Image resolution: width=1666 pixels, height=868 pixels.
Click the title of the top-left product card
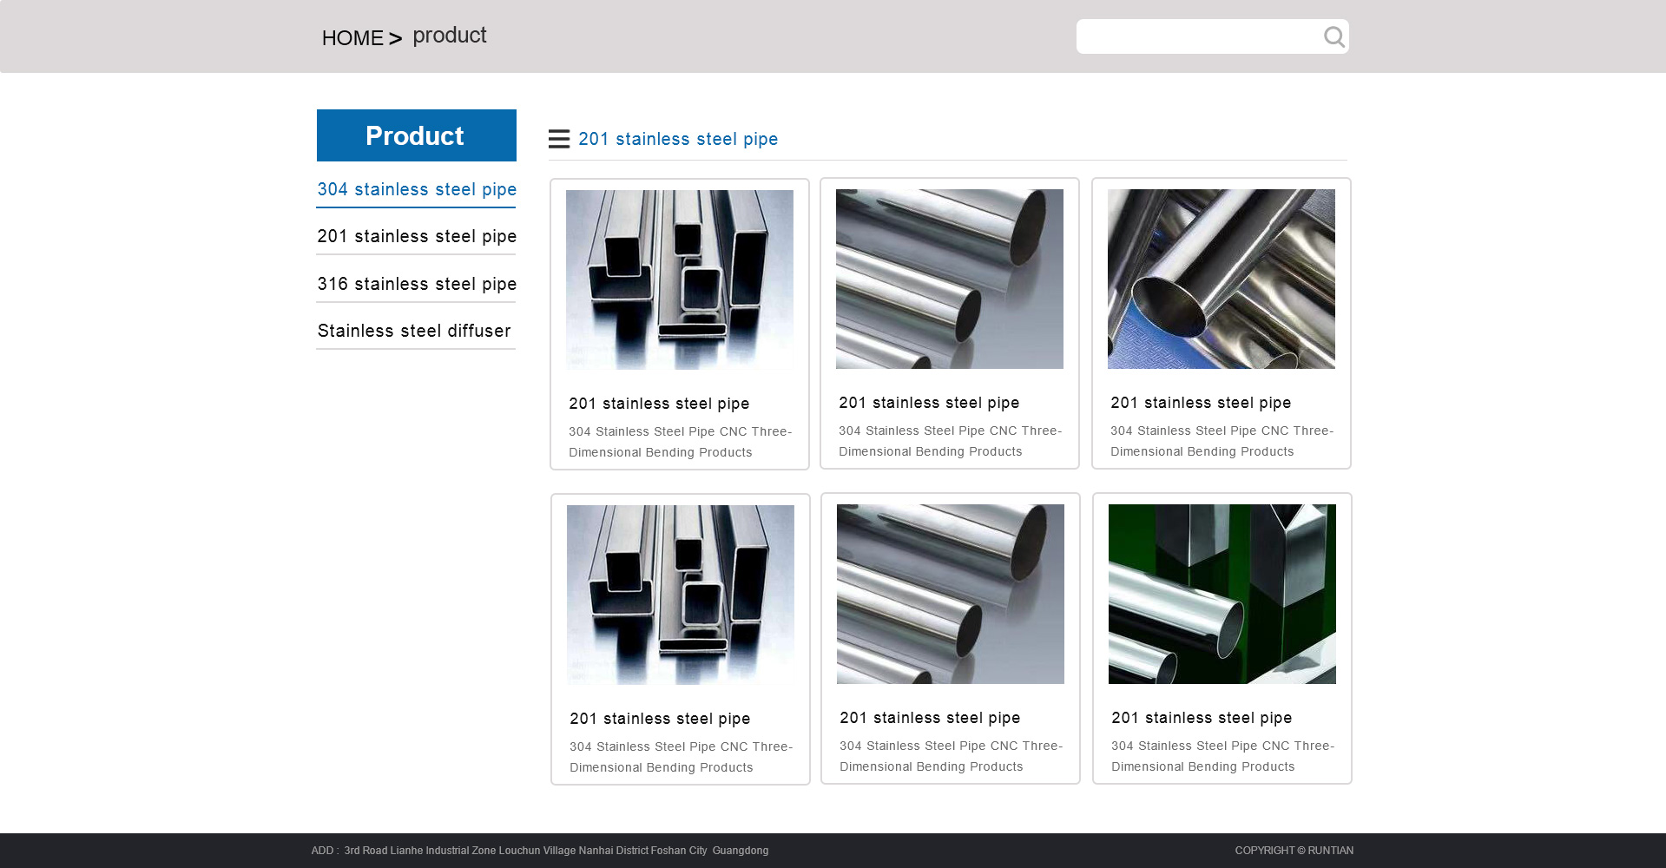(x=659, y=404)
